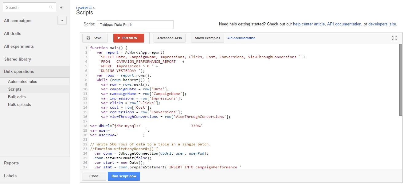This screenshot has width=419, height=184.
Task: Visit the developers' site link
Action: pos(382,24)
